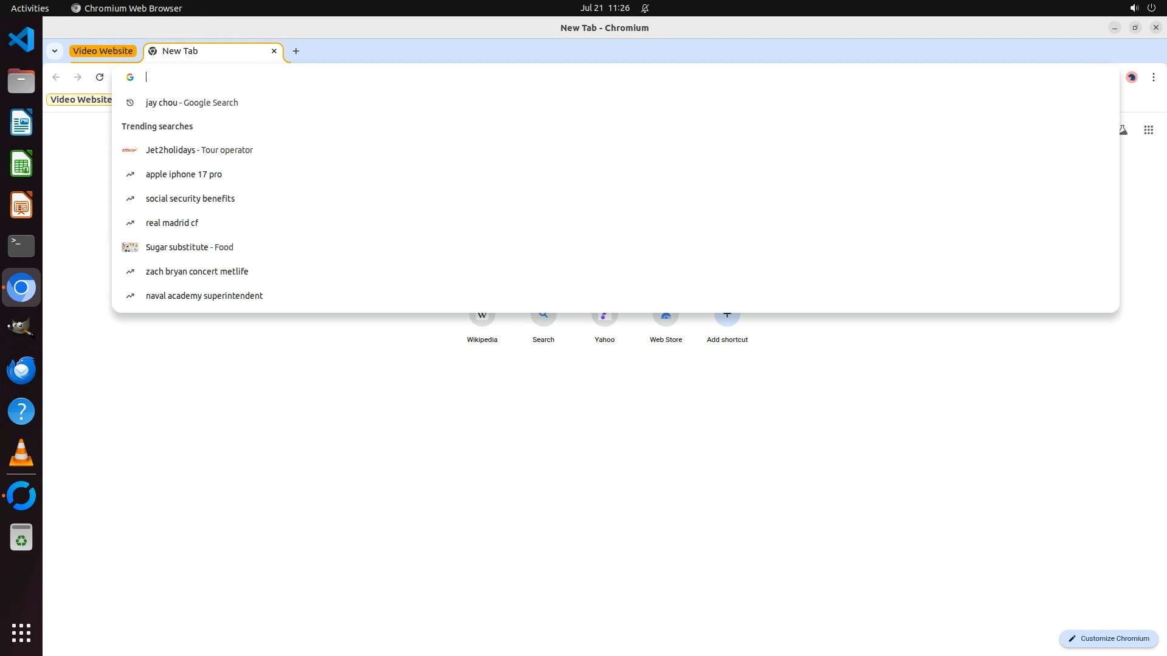Toggle the Video Website tab group
The width and height of the screenshot is (1167, 656).
click(103, 51)
